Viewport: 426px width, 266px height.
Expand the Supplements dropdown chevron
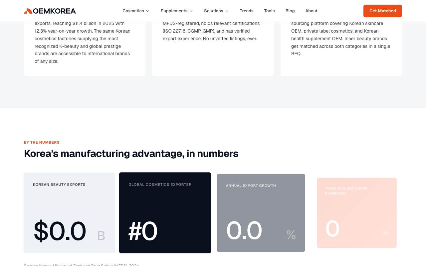pos(191,11)
